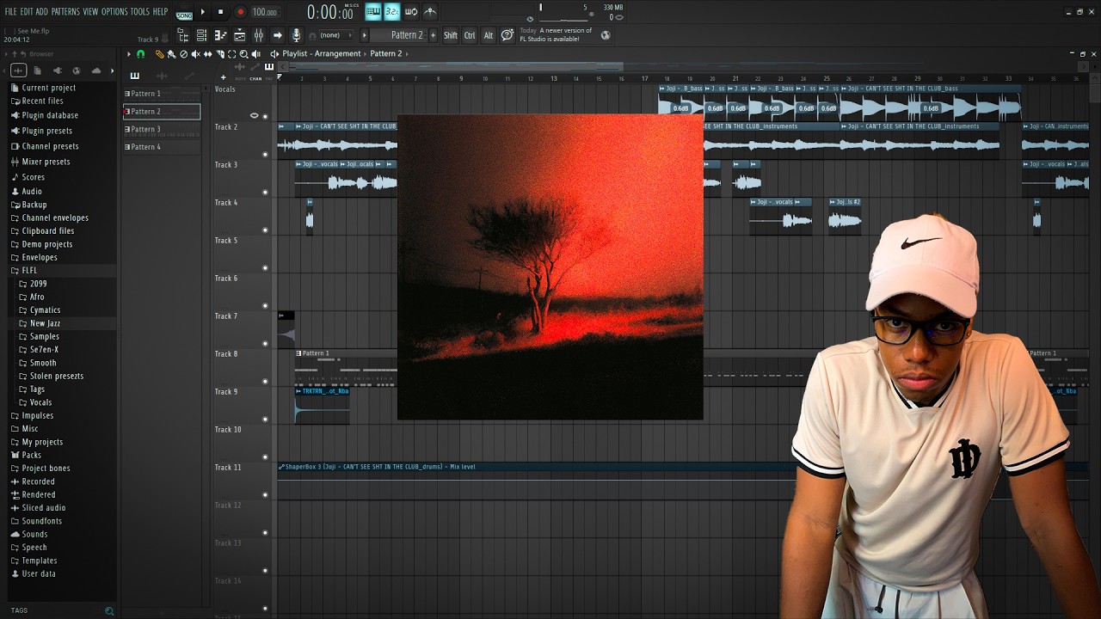This screenshot has height=619, width=1101.
Task: Select Pattern 3 in the picker list
Action: point(162,129)
